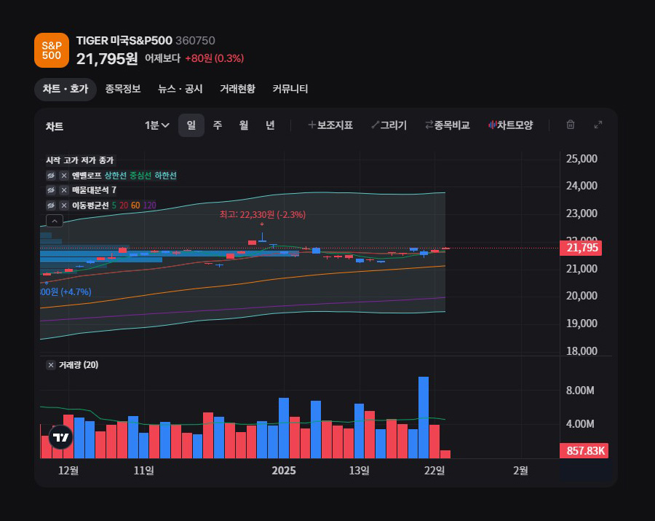Click the current price 21,795원 heading

pyautogui.click(x=107, y=58)
